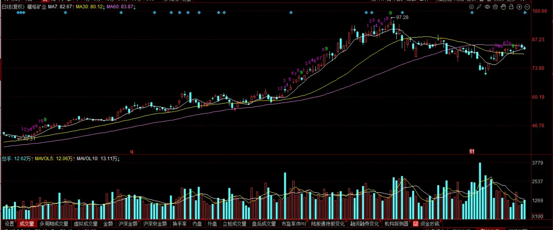Click the MA60: 83.87 indicator label
The height and width of the screenshot is (230, 553).
pyautogui.click(x=121, y=7)
